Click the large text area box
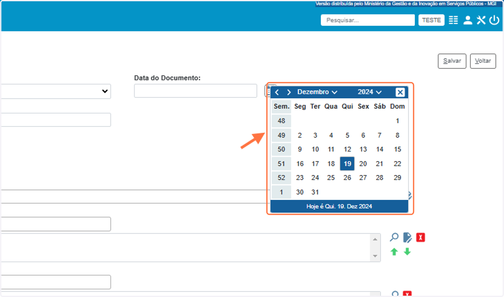This screenshot has width=504, height=297. pos(190,248)
